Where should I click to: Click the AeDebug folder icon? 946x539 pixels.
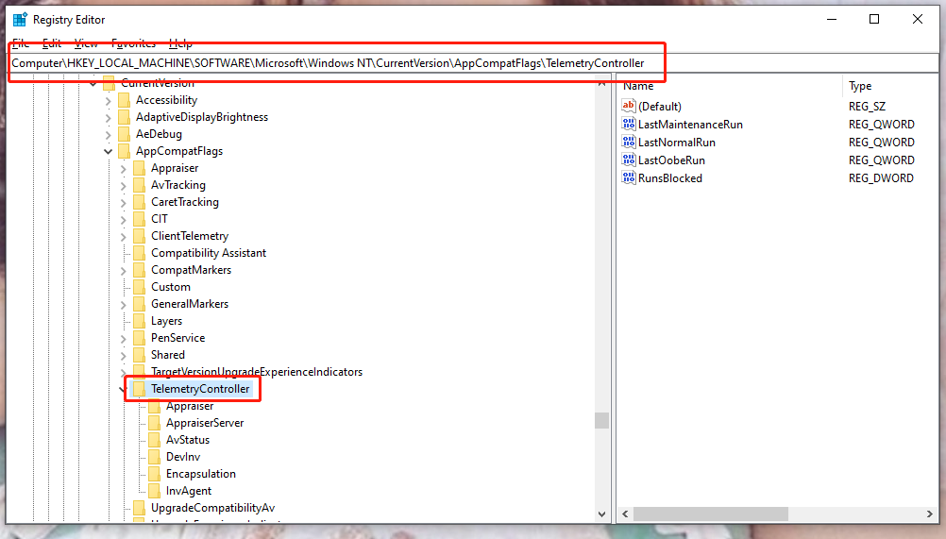(x=125, y=133)
